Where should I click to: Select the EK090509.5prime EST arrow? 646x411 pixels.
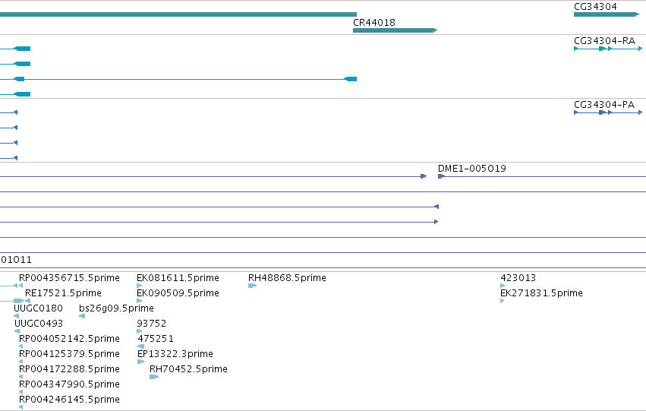[x=139, y=301]
